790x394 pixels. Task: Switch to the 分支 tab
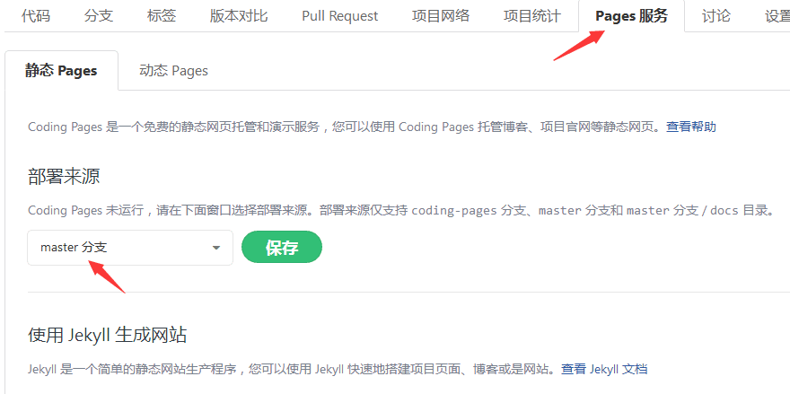click(x=99, y=16)
